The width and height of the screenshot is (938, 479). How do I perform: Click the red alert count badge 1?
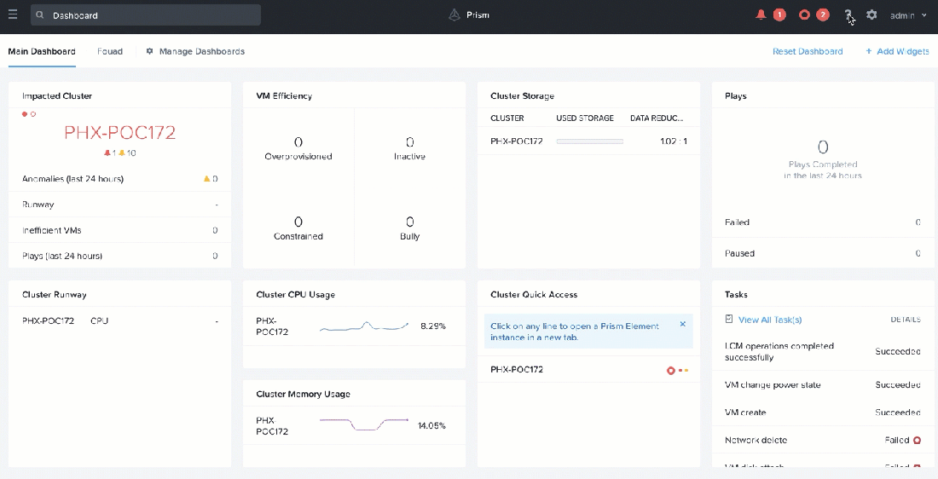tap(779, 14)
